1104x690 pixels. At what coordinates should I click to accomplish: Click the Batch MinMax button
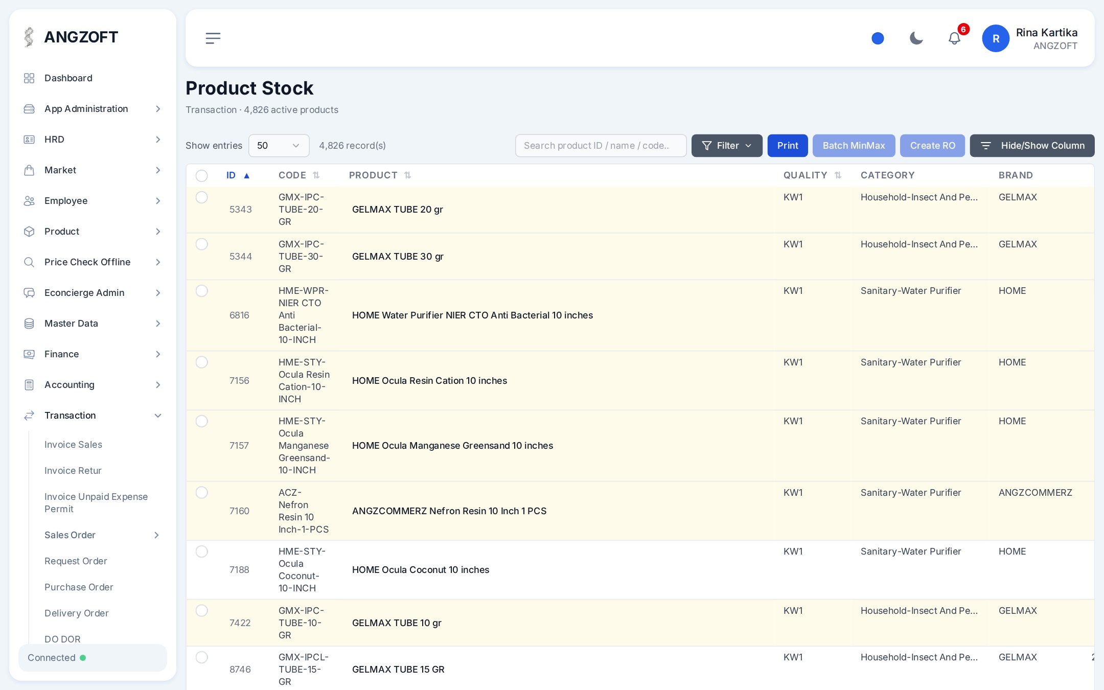click(854, 146)
